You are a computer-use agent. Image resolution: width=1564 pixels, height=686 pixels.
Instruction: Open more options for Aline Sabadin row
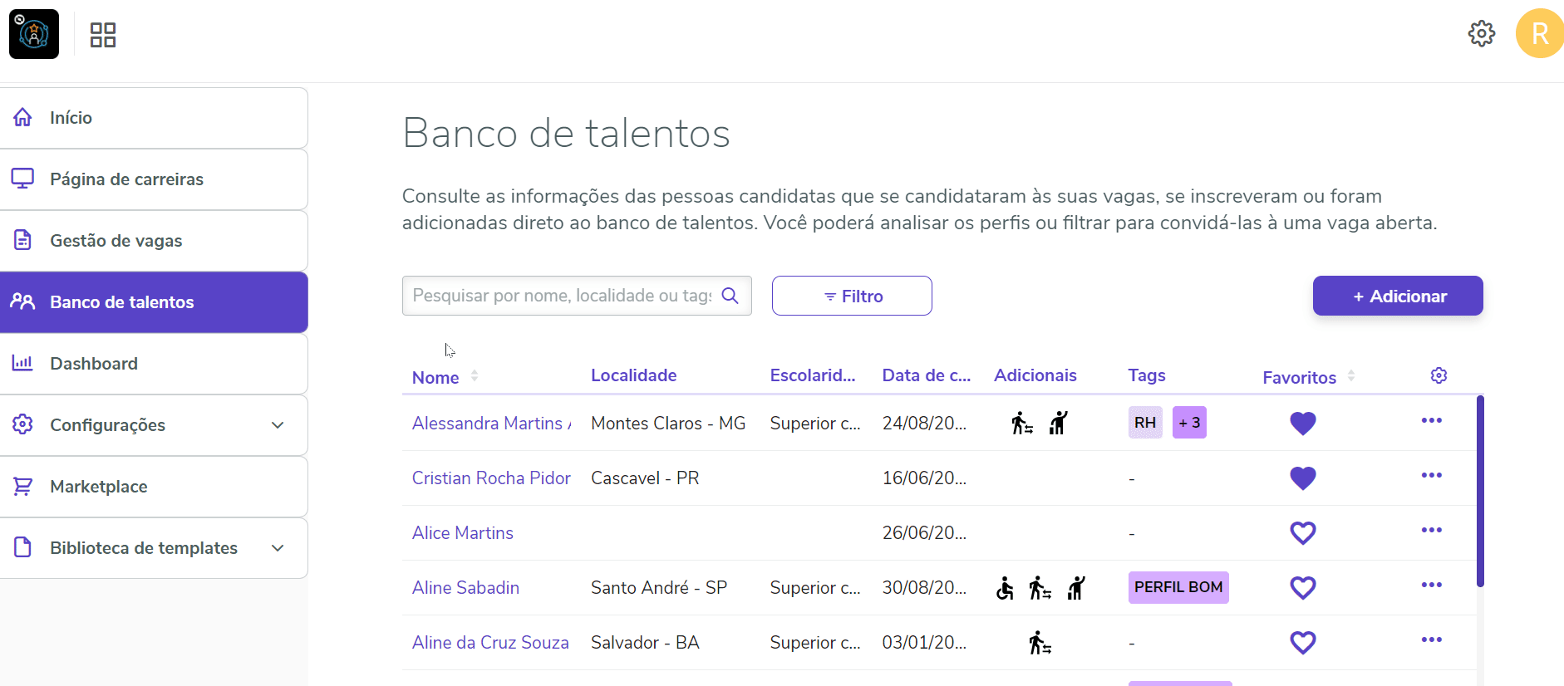pos(1431,585)
